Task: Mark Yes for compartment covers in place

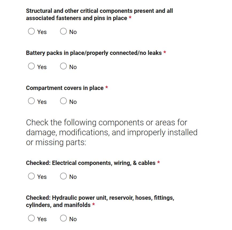Action: point(32,101)
